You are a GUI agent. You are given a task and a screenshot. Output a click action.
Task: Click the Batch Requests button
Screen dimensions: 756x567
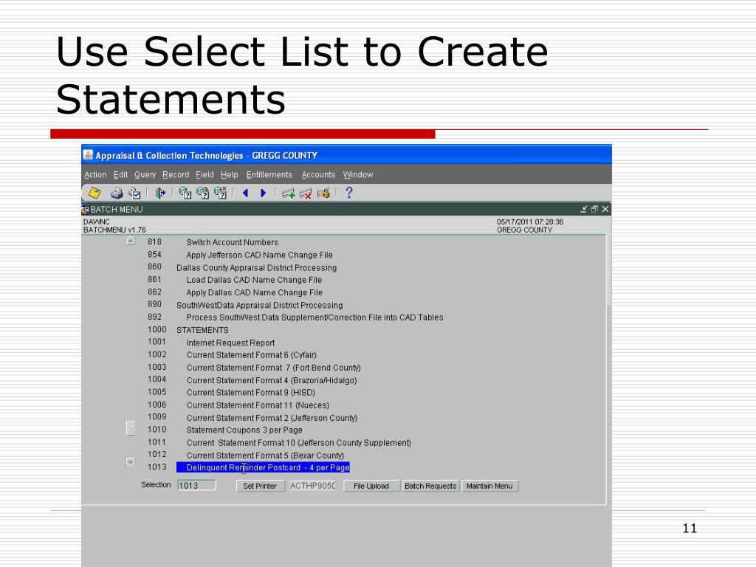pyautogui.click(x=430, y=486)
